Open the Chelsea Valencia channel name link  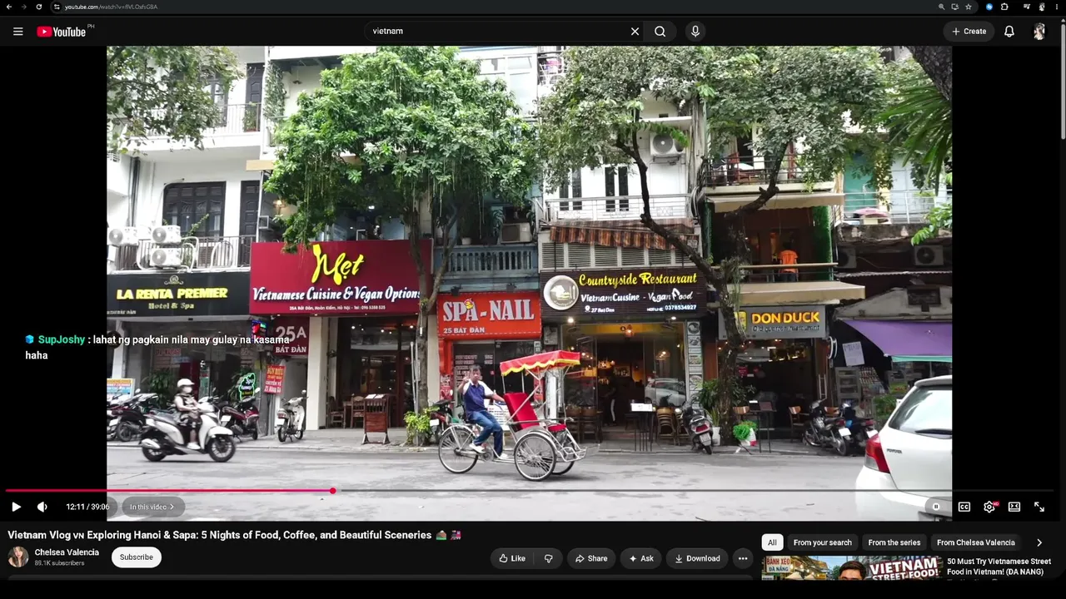pos(67,552)
